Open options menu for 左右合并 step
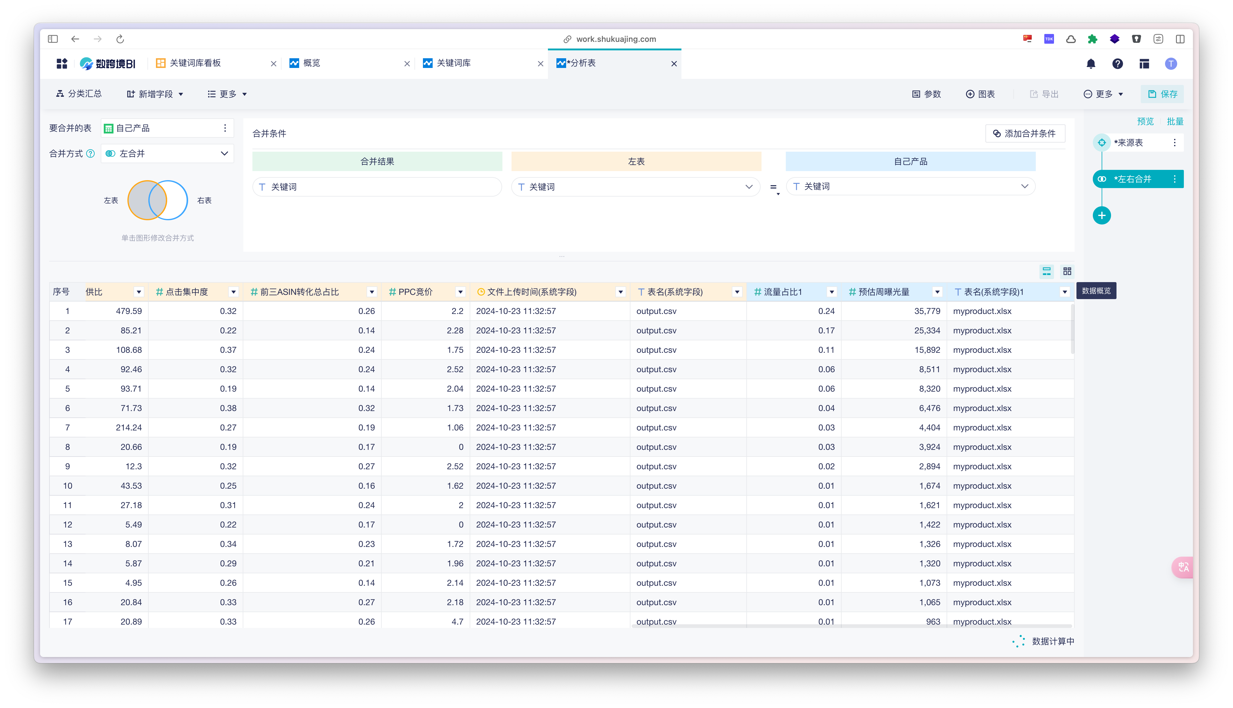This screenshot has width=1233, height=708. pyautogui.click(x=1175, y=179)
